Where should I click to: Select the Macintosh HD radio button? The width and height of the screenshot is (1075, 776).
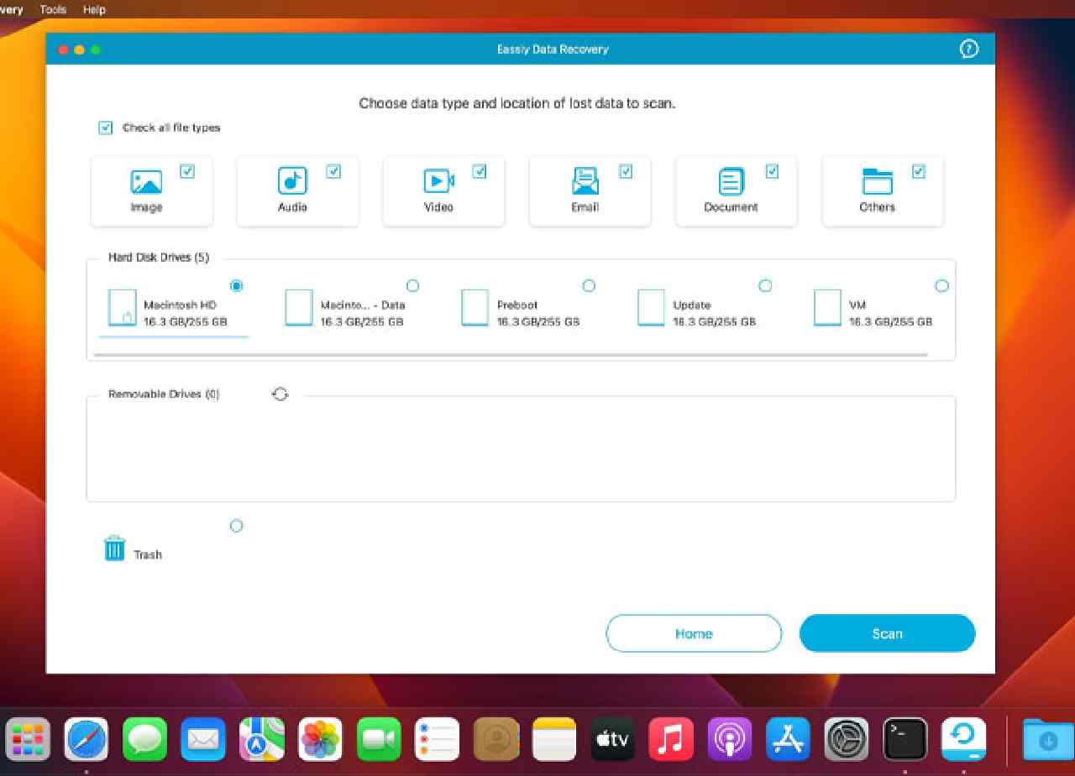click(236, 286)
